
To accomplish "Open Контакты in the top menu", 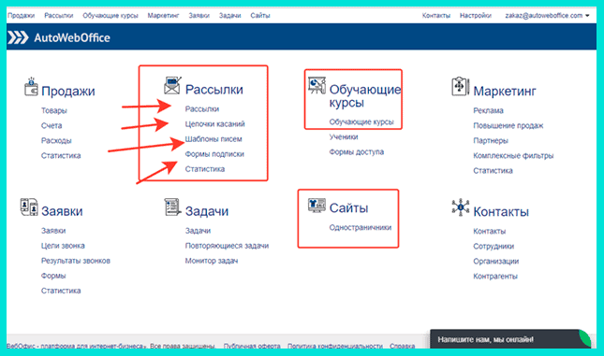I will [x=436, y=16].
